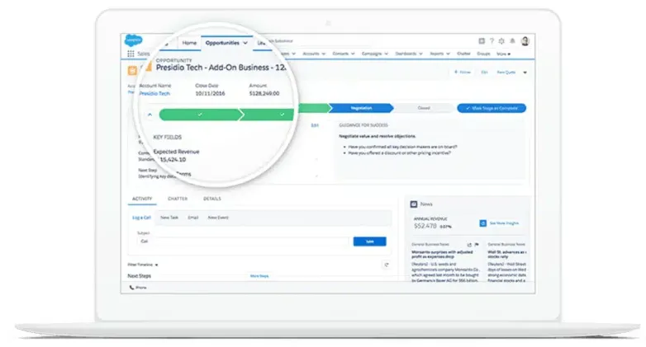Open the Reports tab dropdown arrow
The width and height of the screenshot is (646, 347).
point(448,54)
